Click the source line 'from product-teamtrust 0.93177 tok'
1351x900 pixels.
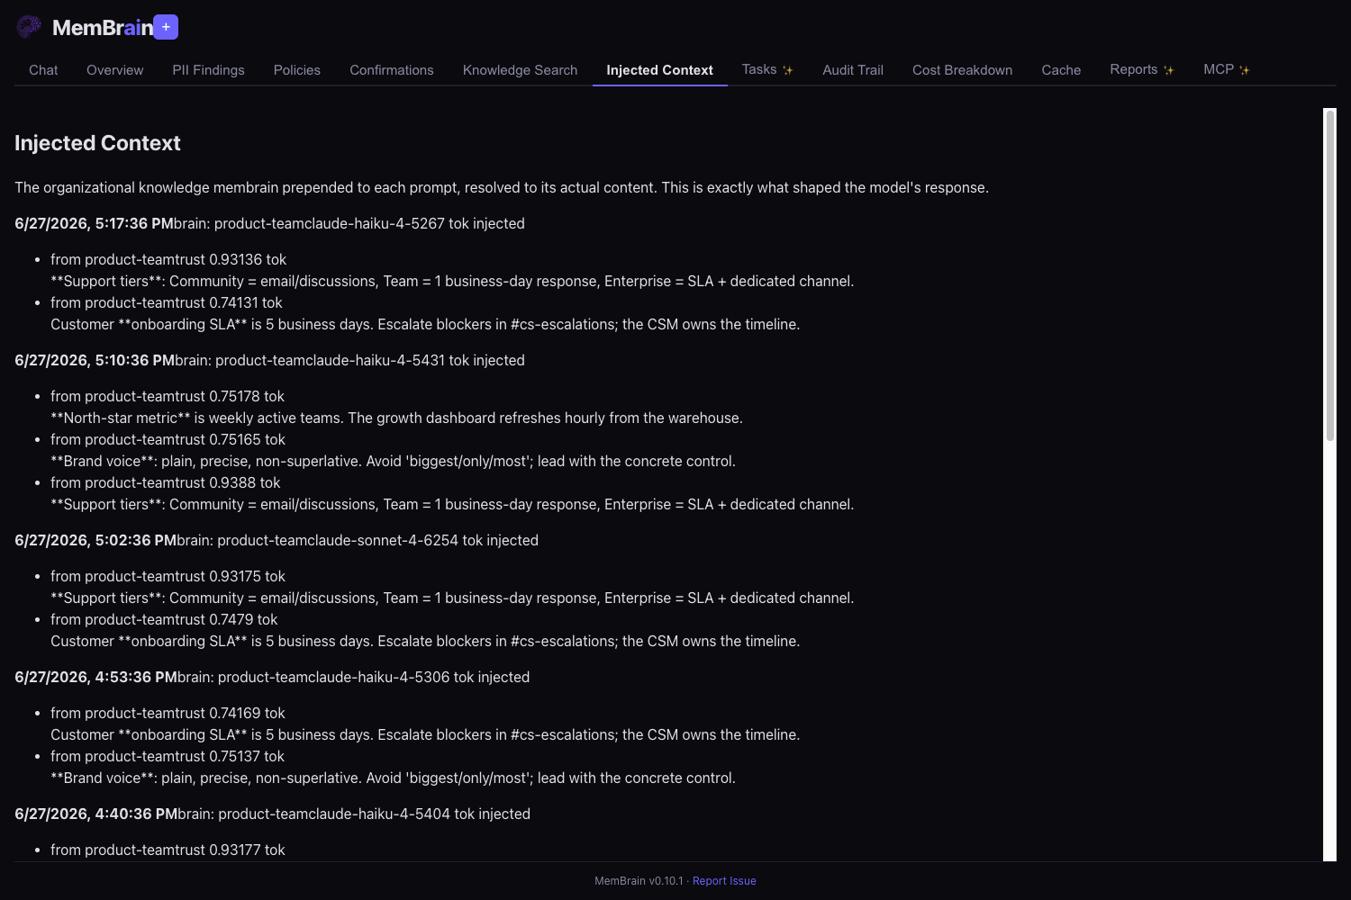coord(168,850)
